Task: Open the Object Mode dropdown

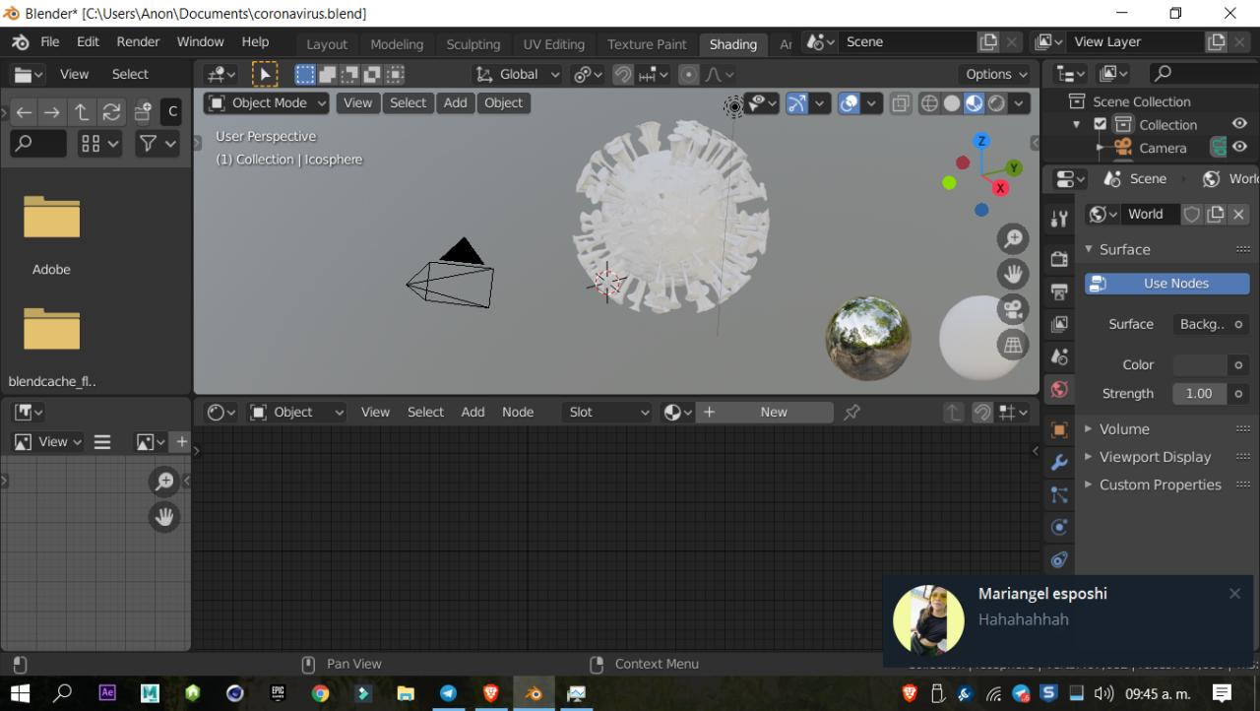Action: point(267,103)
